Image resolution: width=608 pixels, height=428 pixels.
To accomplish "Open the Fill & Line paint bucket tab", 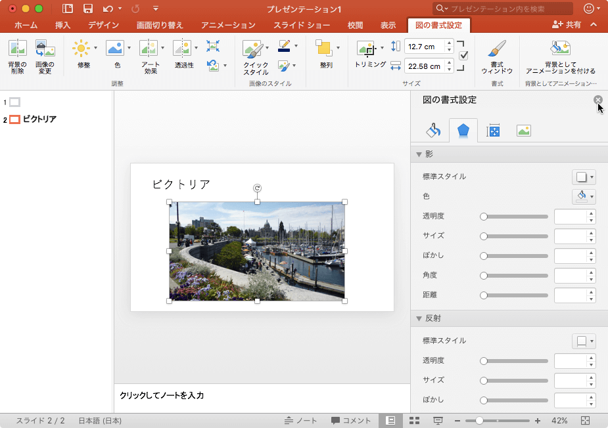I will (x=433, y=131).
